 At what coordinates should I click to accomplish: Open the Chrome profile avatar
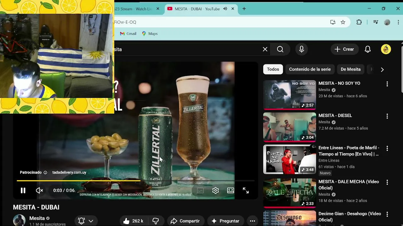[x=387, y=22]
